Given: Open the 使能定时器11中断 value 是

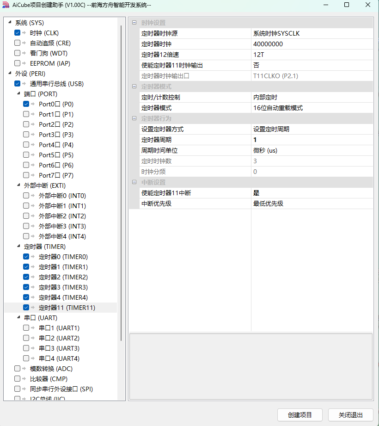Looking at the screenshot, I should (x=312, y=193).
